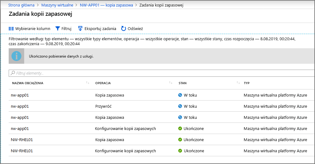
Task: Click the TYP column header
Action: coord(247,83)
